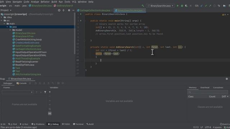Open the Find tool window
The width and height of the screenshot is (230, 129).
point(13,124)
